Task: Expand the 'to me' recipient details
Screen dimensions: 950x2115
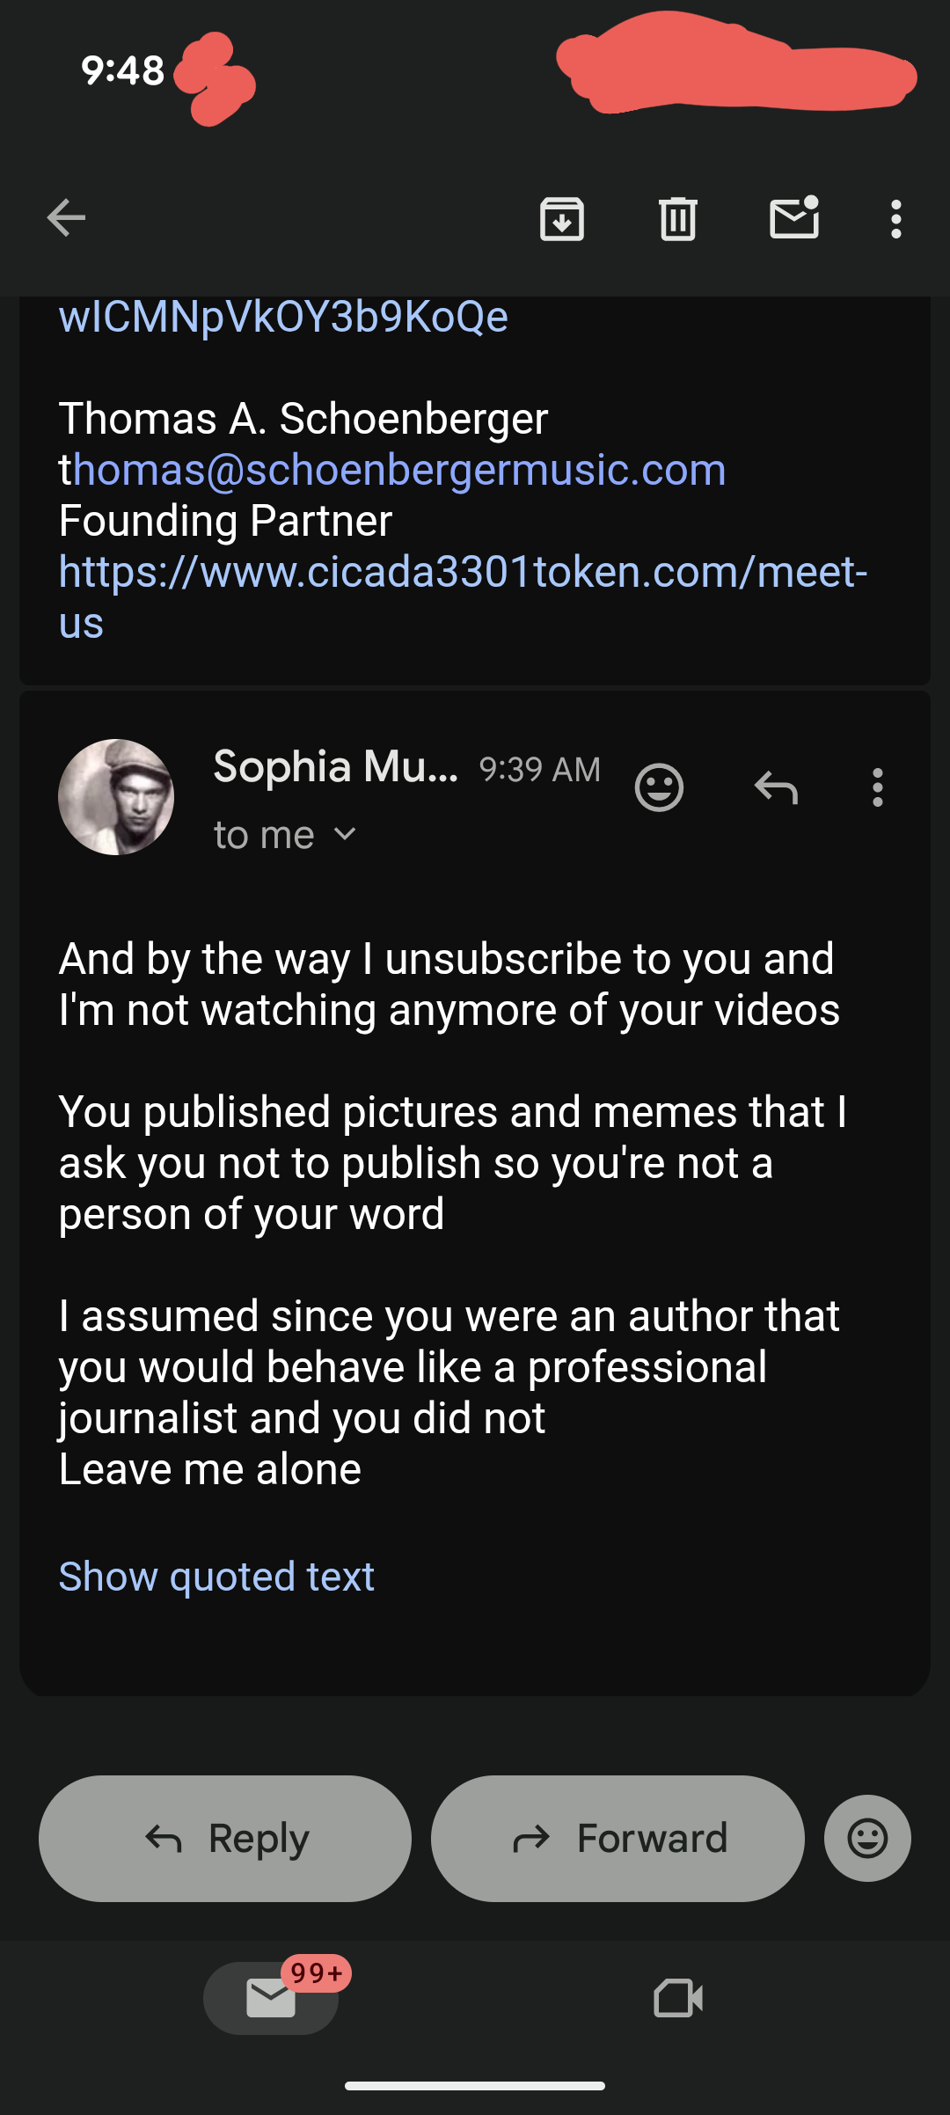Action: [x=284, y=835]
